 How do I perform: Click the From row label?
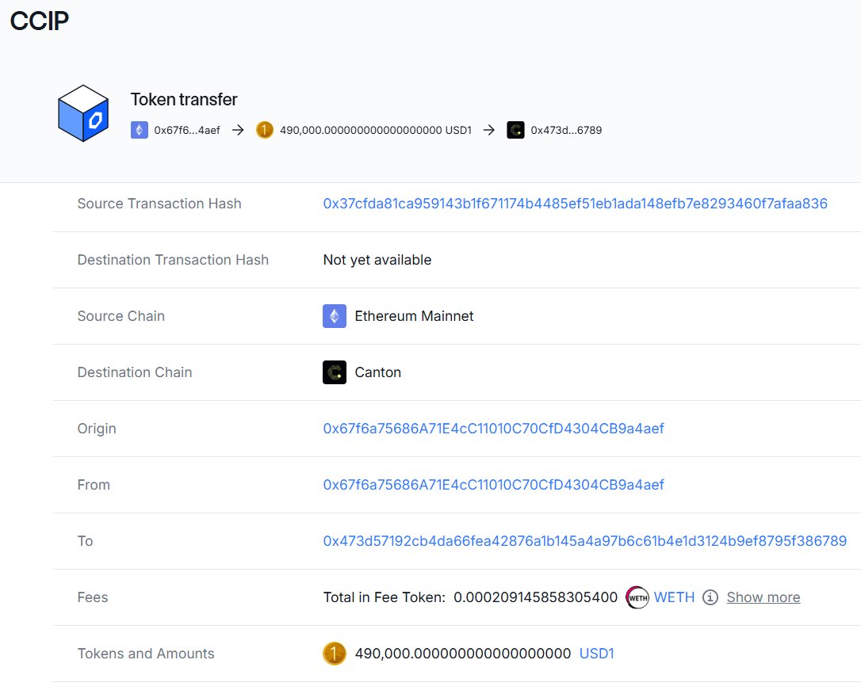[94, 485]
